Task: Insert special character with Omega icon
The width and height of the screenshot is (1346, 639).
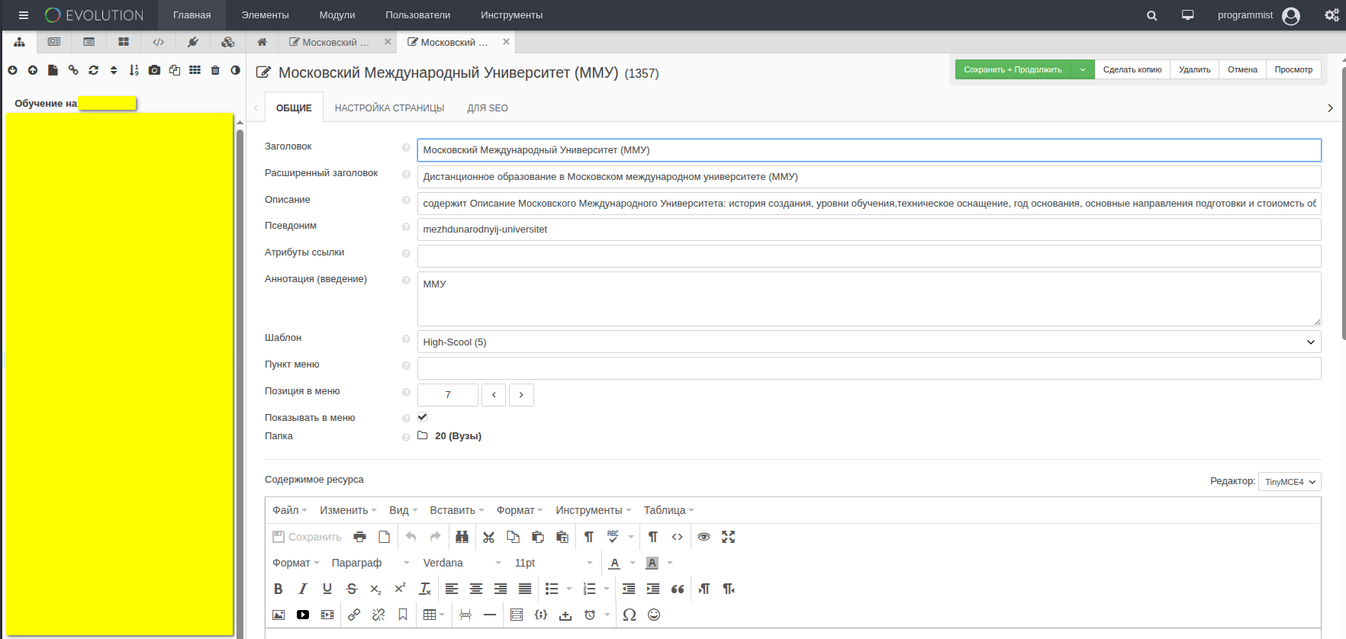Action: click(x=630, y=615)
